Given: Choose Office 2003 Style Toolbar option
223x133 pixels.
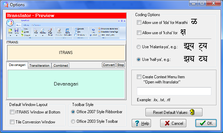Looking at the screenshot, I should click(73, 121).
